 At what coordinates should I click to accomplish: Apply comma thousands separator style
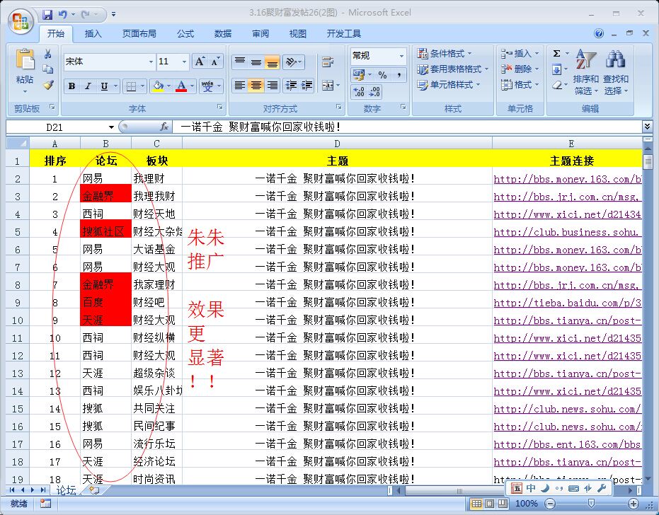click(399, 75)
